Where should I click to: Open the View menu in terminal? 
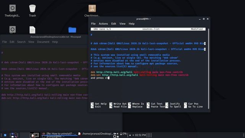pos(122,24)
